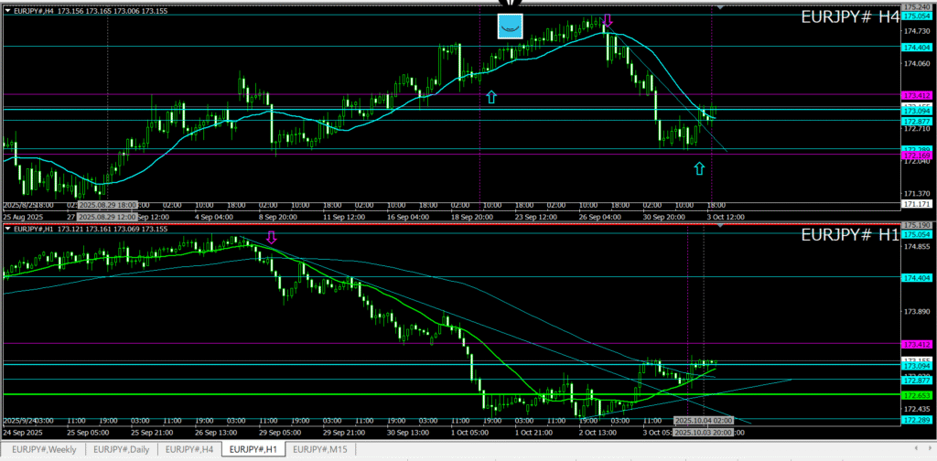Click the green 172.653 price label on H1
The width and height of the screenshot is (937, 461).
click(916, 395)
